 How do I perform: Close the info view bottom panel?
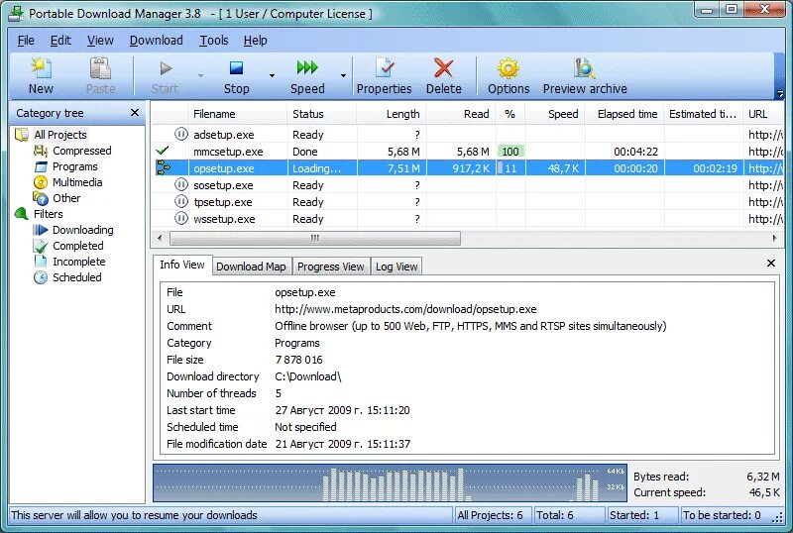click(771, 263)
